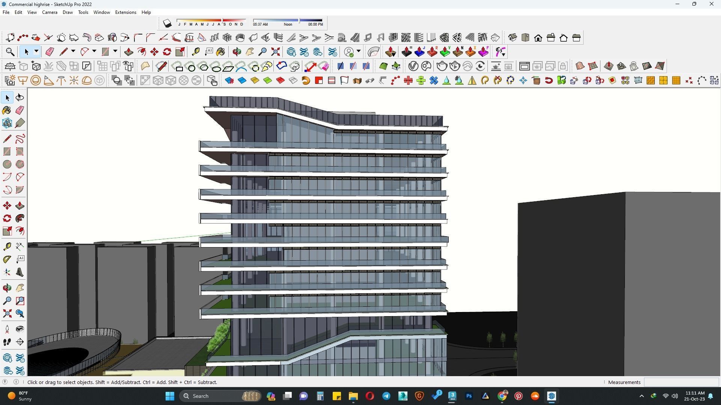
Task: Select the Sandbox Smoove tool
Action: 608,66
